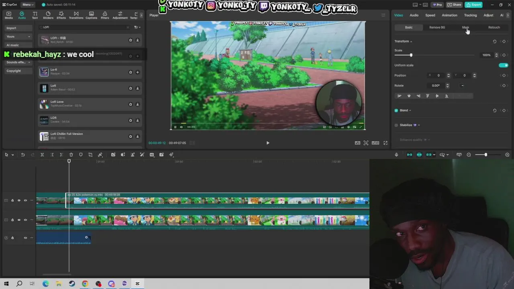The height and width of the screenshot is (289, 514).
Task: Expand the Blend section
Action: pyautogui.click(x=410, y=110)
